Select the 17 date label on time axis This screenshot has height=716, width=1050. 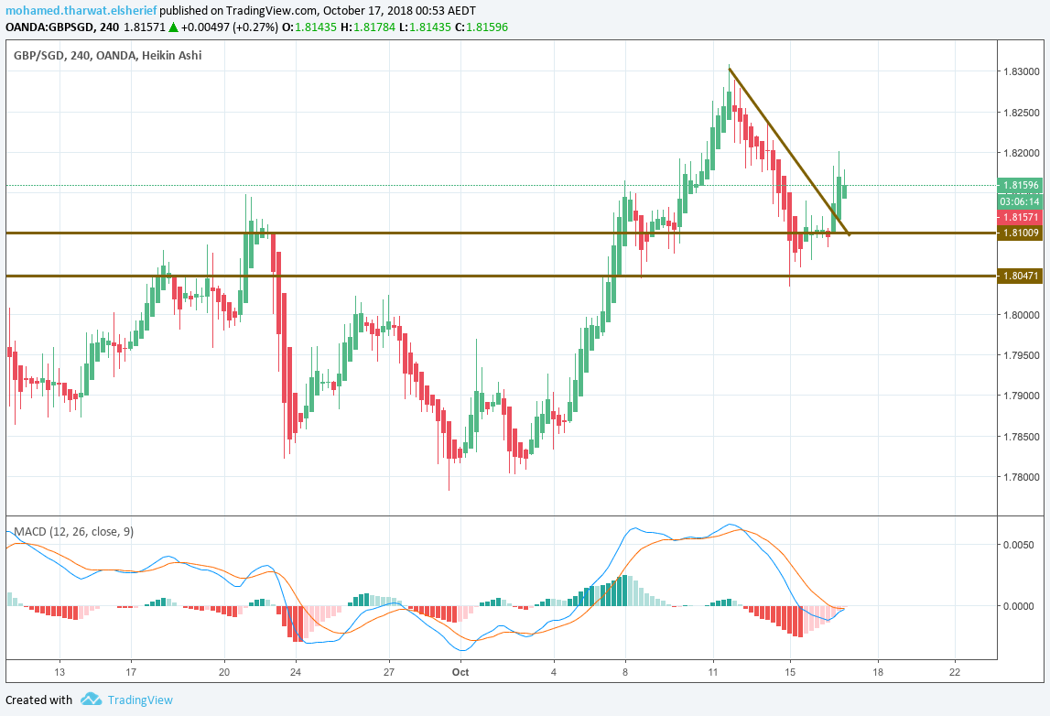[131, 672]
